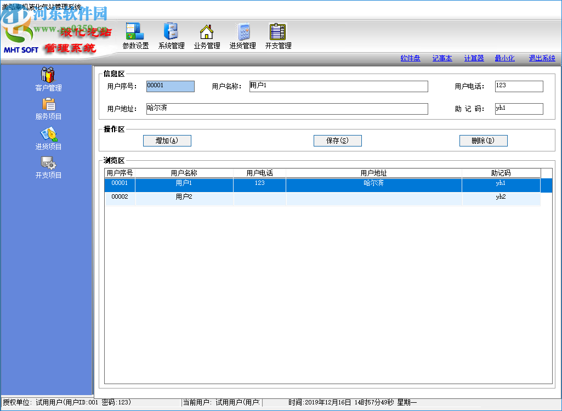The width and height of the screenshot is (562, 411).
Task: Click the 保存(S) button
Action: [x=338, y=140]
